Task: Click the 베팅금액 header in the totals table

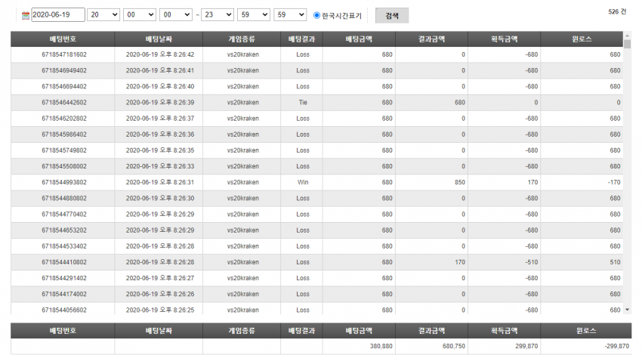Action: click(359, 331)
